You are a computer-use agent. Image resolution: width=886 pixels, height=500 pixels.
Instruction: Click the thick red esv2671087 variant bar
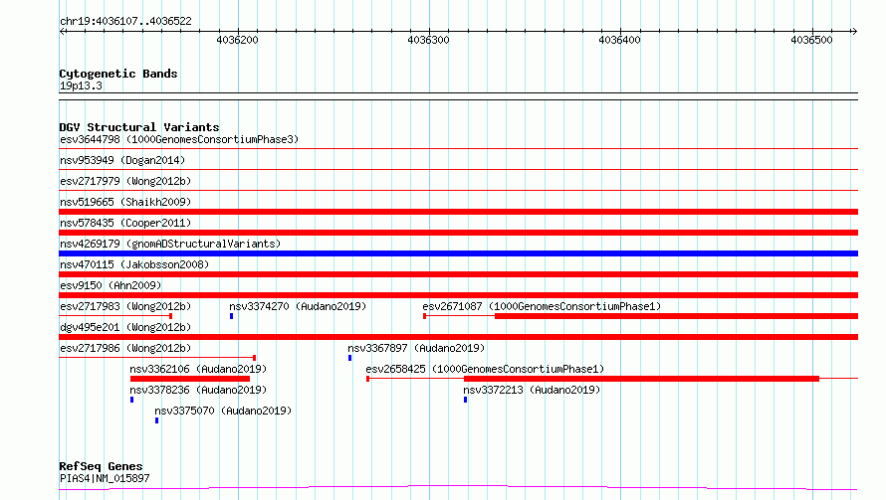pyautogui.click(x=676, y=316)
